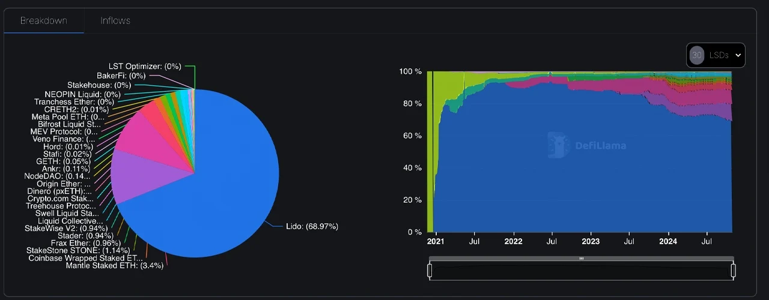This screenshot has width=769, height=300.
Task: Select the NodeDAO: (0.14... label
Action: click(x=57, y=176)
